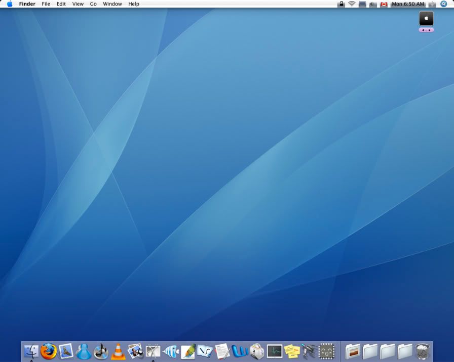
Task: Open the Window menu
Action: [x=112, y=4]
